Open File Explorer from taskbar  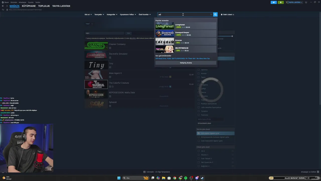point(164,178)
